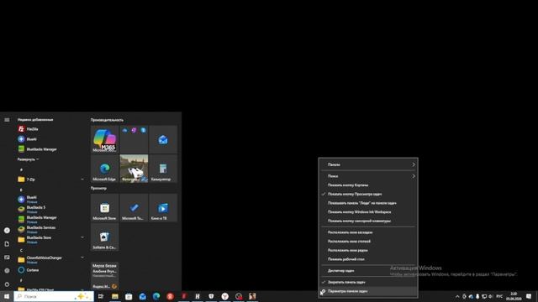Open the Movies & TV tile
The image size is (538, 302).
[x=163, y=207]
